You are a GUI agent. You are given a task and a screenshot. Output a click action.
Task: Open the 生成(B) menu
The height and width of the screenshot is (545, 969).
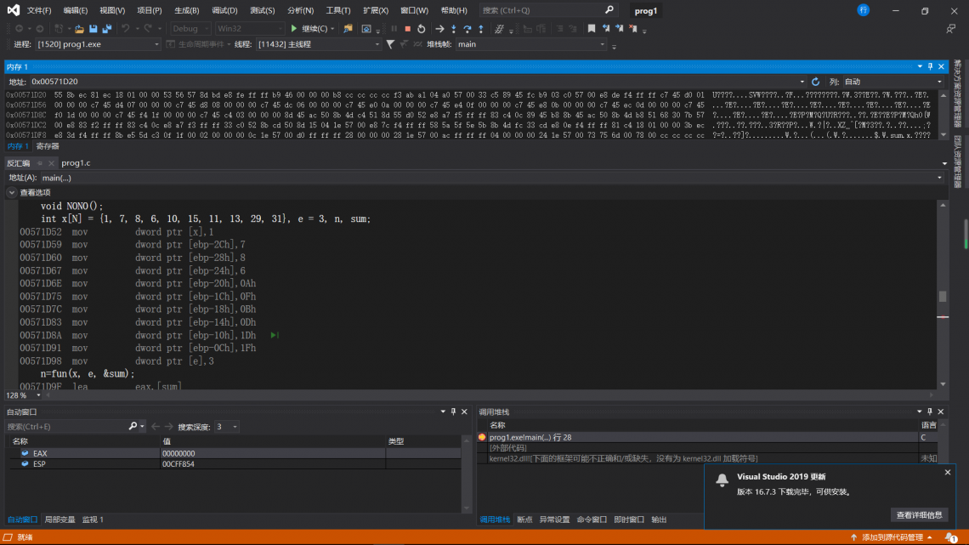coord(187,10)
